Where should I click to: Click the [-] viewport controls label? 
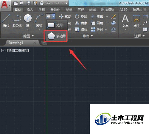[3, 50]
